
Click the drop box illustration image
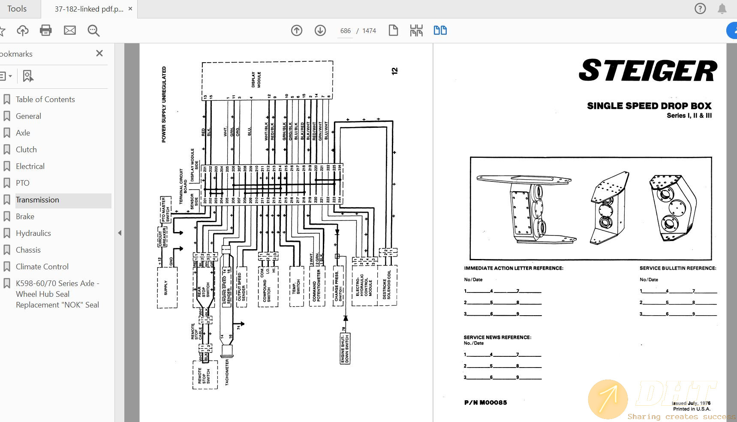pos(591,208)
